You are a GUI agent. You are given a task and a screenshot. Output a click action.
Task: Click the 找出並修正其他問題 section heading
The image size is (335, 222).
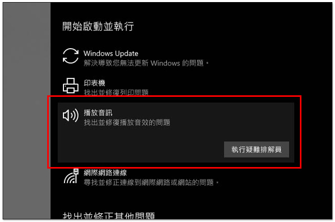pos(109,215)
